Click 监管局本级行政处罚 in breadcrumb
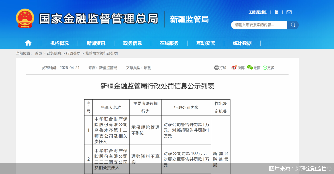Viewport: 334px width, 174px height. 101,53
